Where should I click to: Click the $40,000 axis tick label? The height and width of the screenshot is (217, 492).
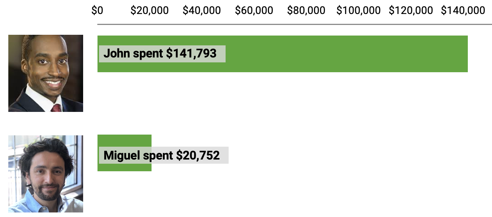pos(202,11)
